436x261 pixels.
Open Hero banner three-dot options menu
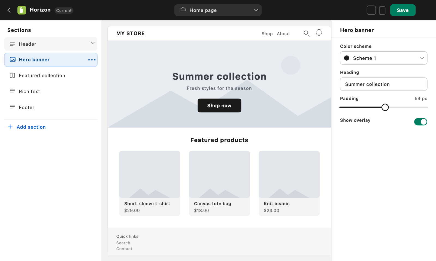tap(92, 60)
